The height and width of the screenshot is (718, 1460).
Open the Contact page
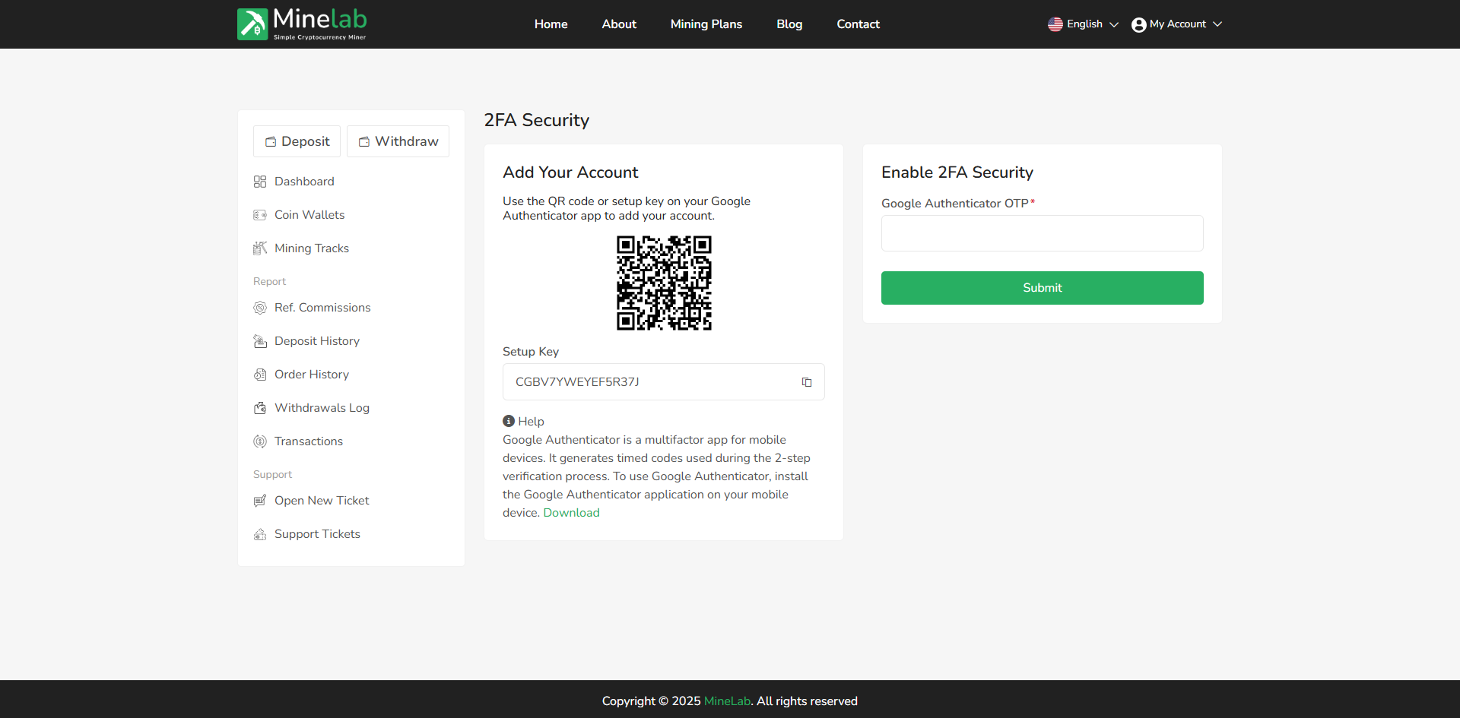pos(858,24)
